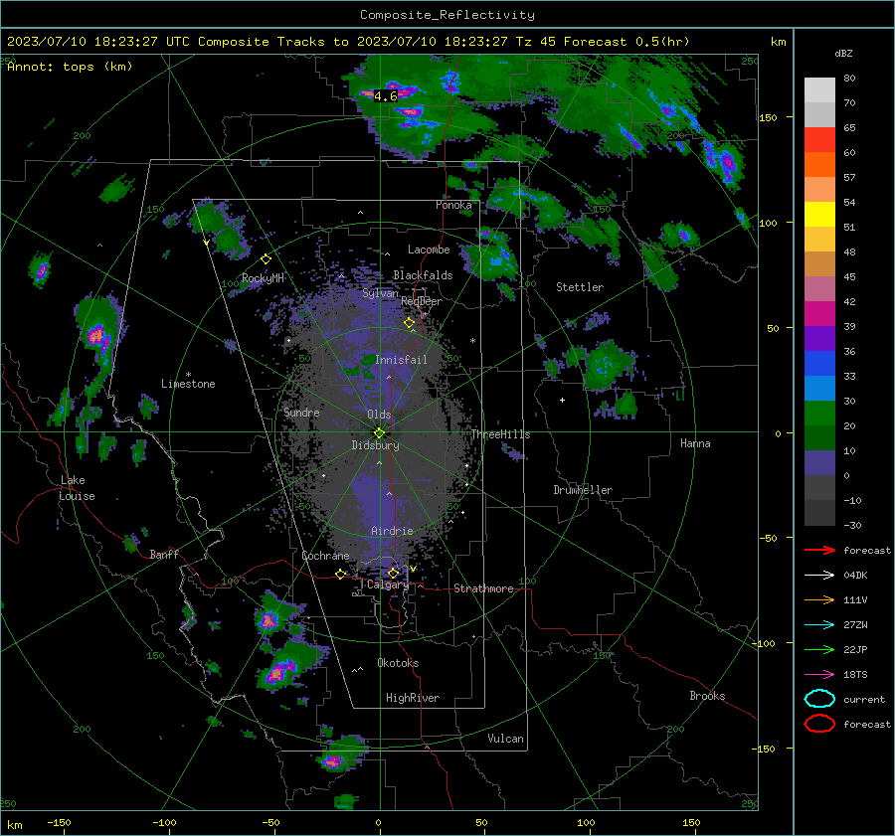Click the Forecast 0.5(hr) header text

(x=626, y=42)
